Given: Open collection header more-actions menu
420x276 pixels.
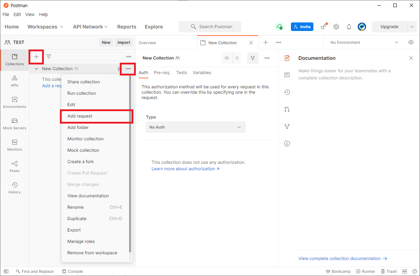Looking at the screenshot, I should tap(267, 58).
